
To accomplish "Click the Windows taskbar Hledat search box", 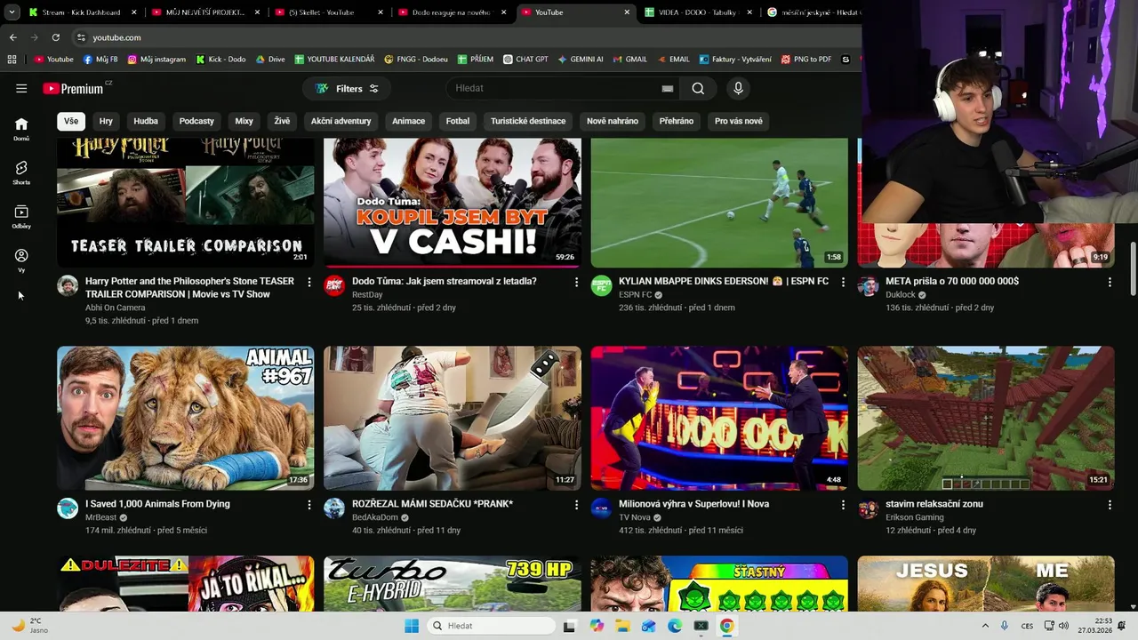I will [x=492, y=626].
